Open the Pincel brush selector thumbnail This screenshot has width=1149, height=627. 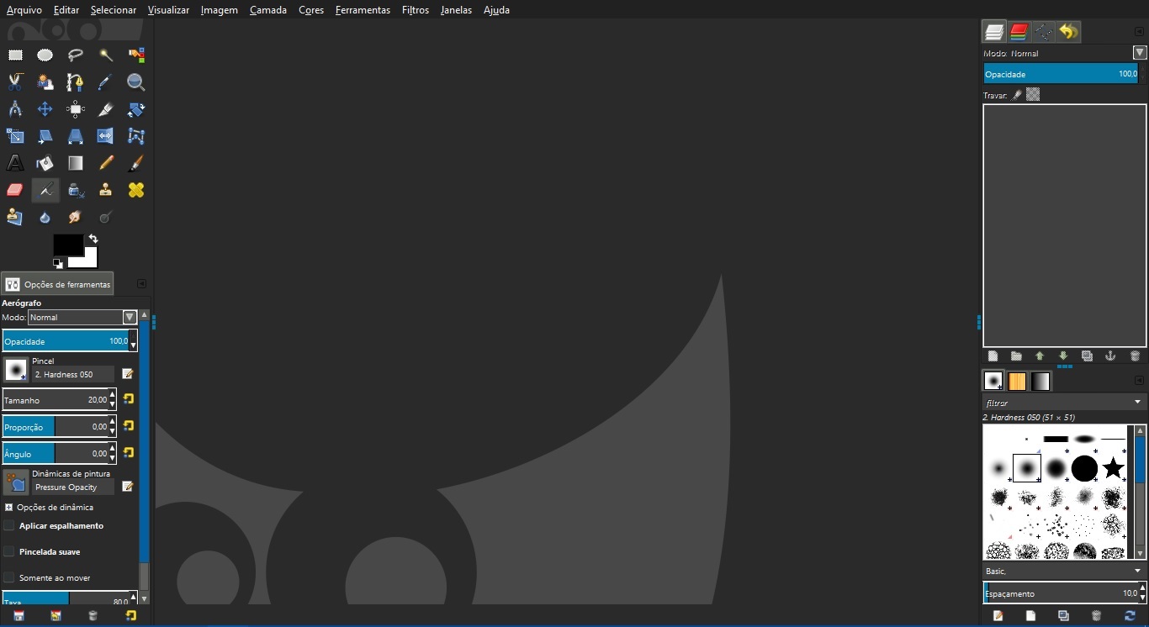click(x=16, y=370)
